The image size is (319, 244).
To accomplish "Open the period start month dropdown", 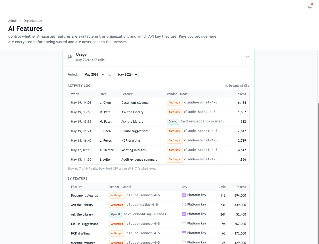I will [x=93, y=74].
